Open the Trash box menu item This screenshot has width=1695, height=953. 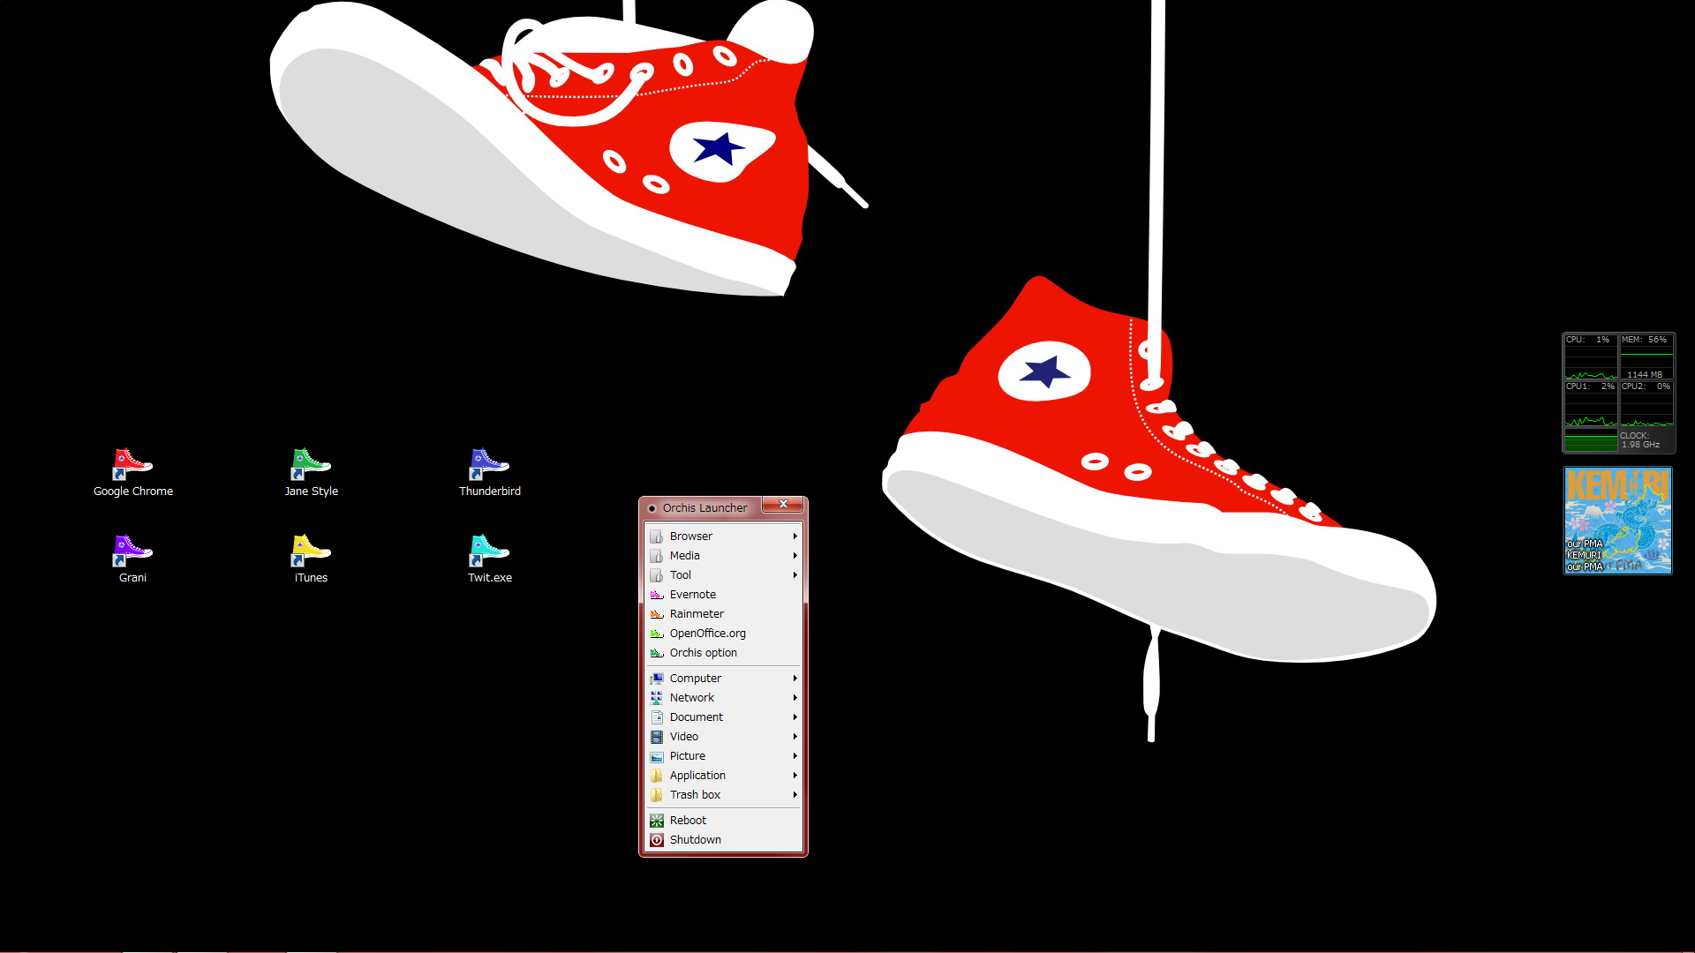pyautogui.click(x=695, y=795)
